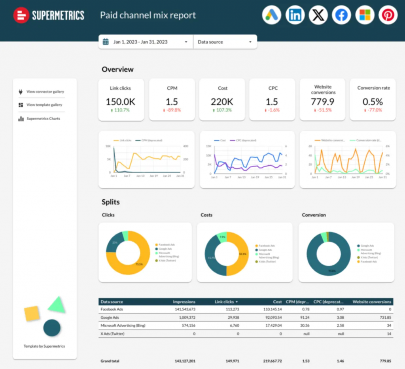
Task: Open View connector gallery link
Action: click(45, 92)
